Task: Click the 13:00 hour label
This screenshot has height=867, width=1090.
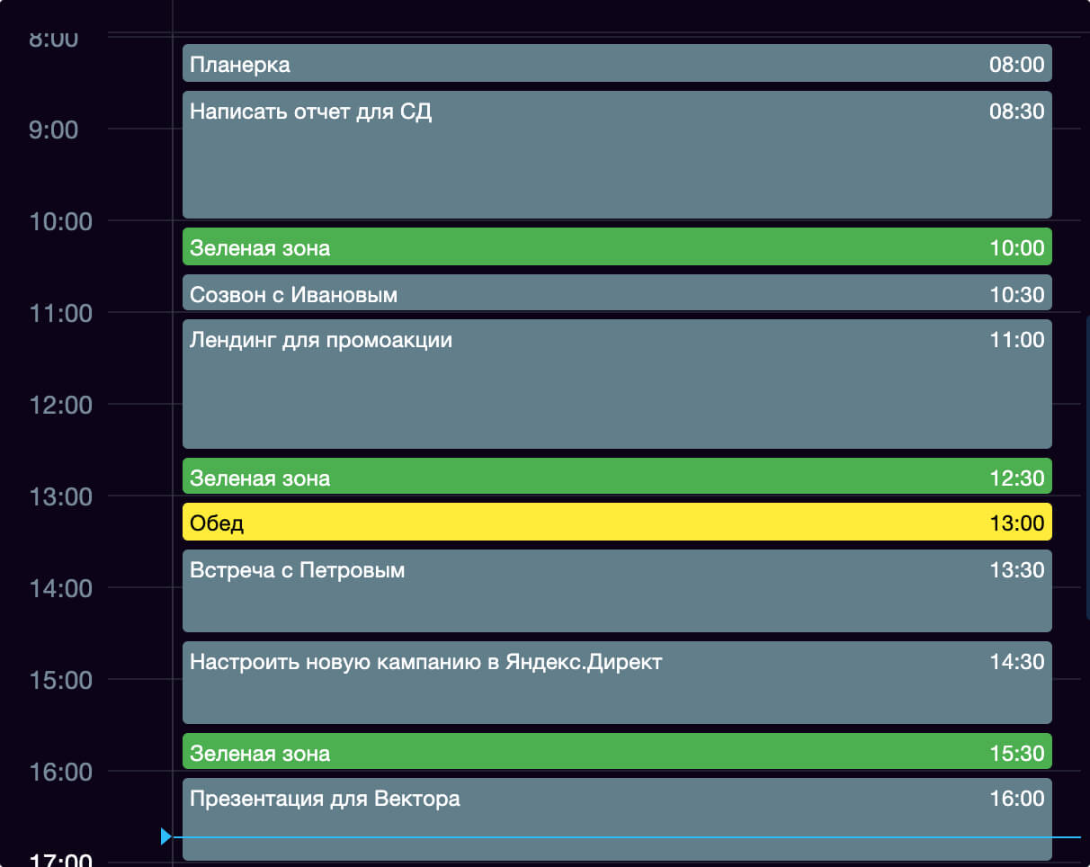Action: click(x=61, y=497)
